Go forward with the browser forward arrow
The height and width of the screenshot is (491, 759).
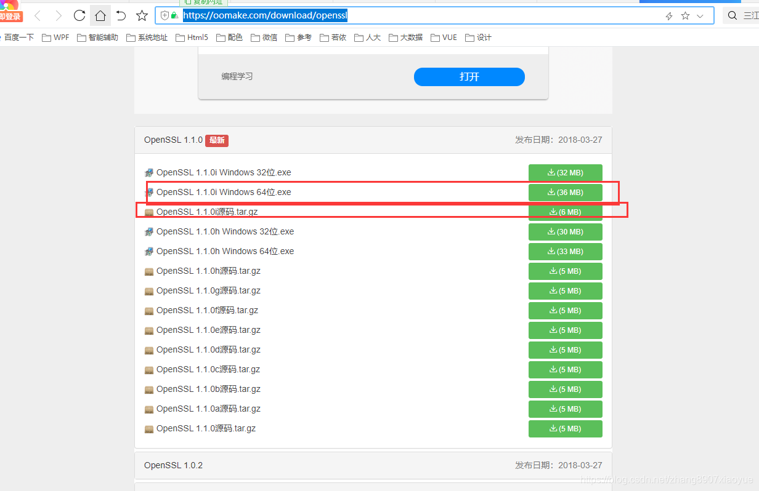59,15
